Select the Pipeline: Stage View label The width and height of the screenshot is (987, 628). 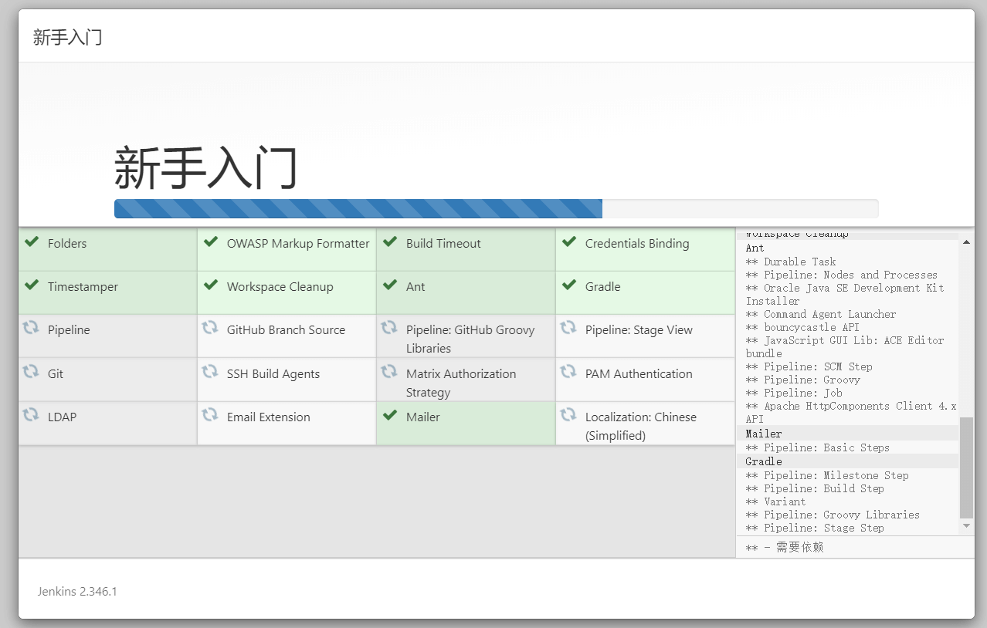click(639, 330)
